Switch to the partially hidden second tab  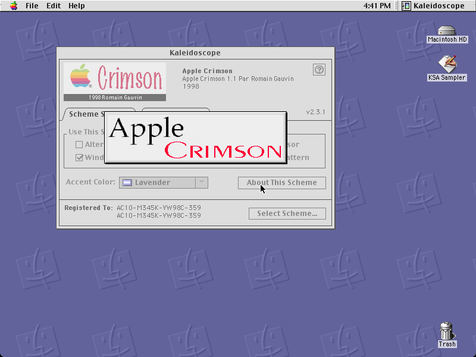(176, 109)
